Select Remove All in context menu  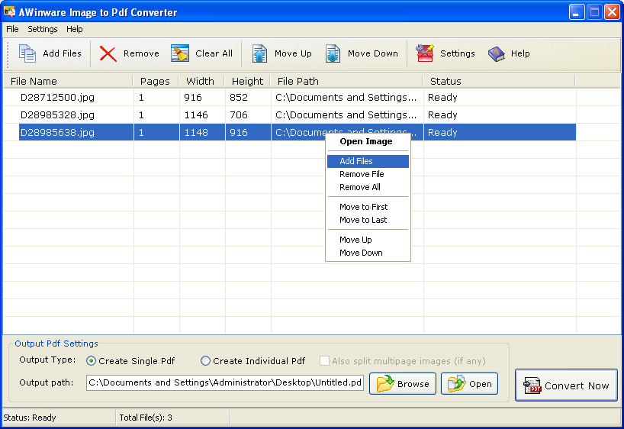pos(368,187)
